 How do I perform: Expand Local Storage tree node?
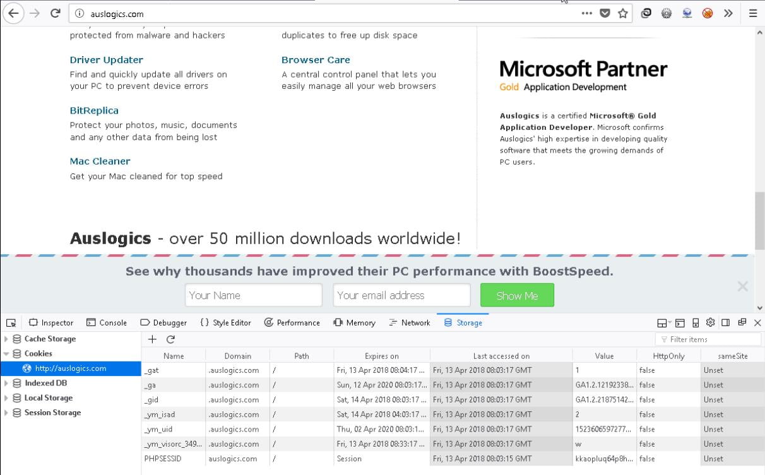coord(7,398)
